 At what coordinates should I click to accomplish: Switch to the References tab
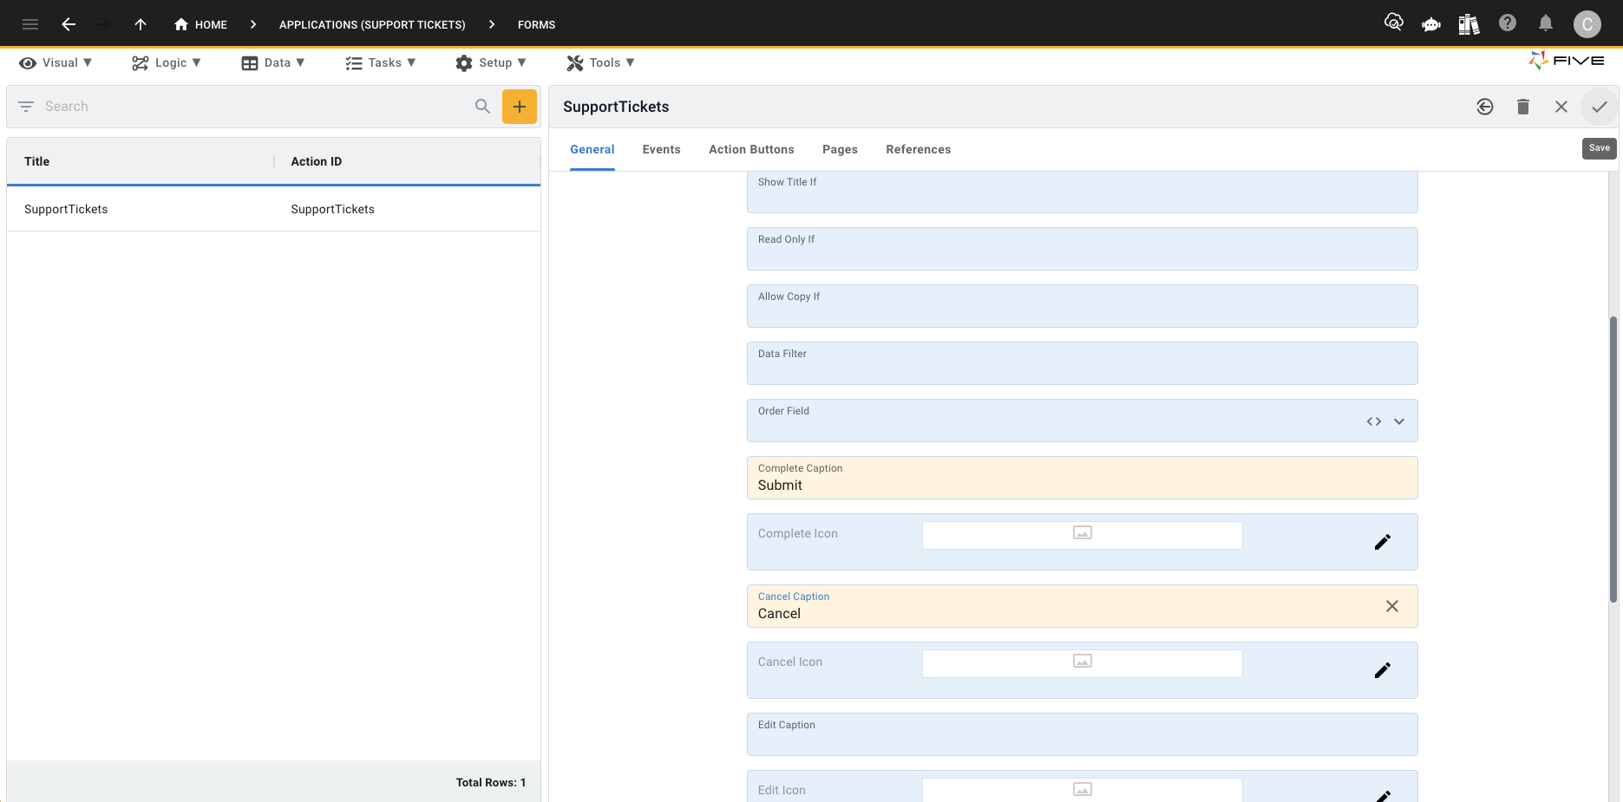(x=918, y=149)
